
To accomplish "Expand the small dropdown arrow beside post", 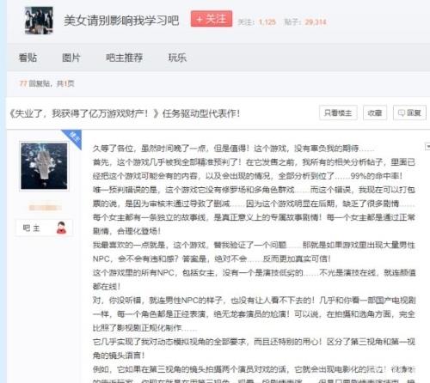I will (x=427, y=147).
